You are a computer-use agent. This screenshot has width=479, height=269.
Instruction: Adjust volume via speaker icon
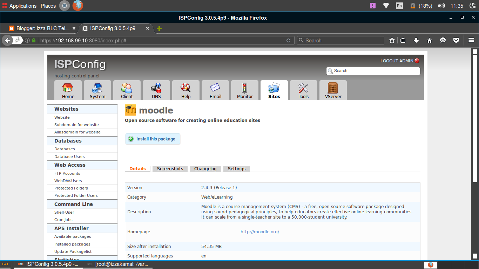tap(441, 5)
